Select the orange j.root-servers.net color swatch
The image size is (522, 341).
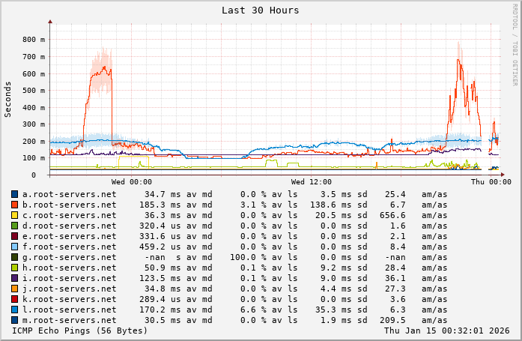click(14, 289)
